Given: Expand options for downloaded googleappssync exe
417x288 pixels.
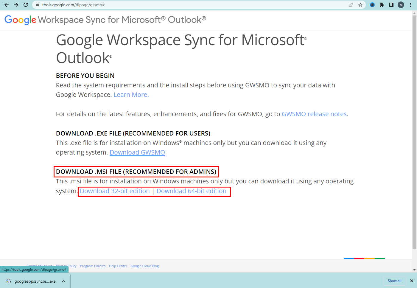Looking at the screenshot, I should (x=63, y=281).
